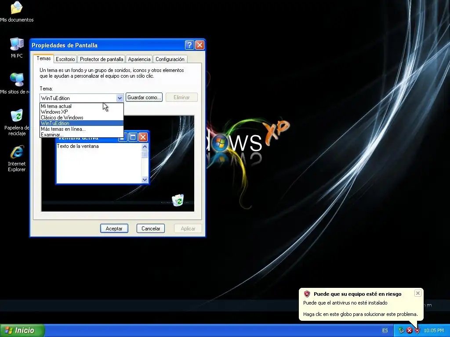
Task: Click the Aceptar button
Action: pyautogui.click(x=114, y=228)
